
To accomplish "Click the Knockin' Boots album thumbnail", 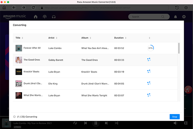I will coord(19,72).
